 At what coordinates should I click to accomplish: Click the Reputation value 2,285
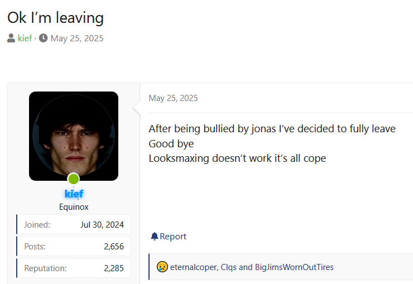[113, 268]
